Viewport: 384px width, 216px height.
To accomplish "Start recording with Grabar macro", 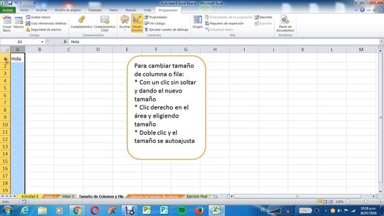I will tap(38, 17).
